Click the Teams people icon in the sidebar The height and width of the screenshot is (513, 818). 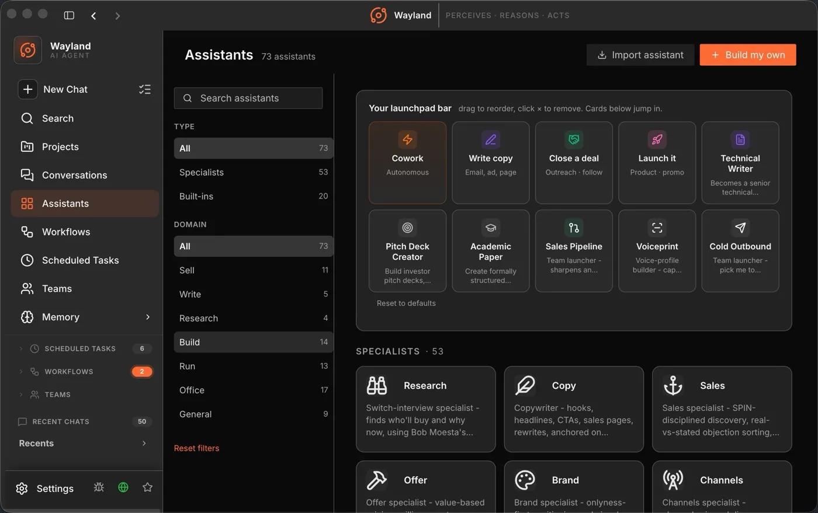(27, 289)
